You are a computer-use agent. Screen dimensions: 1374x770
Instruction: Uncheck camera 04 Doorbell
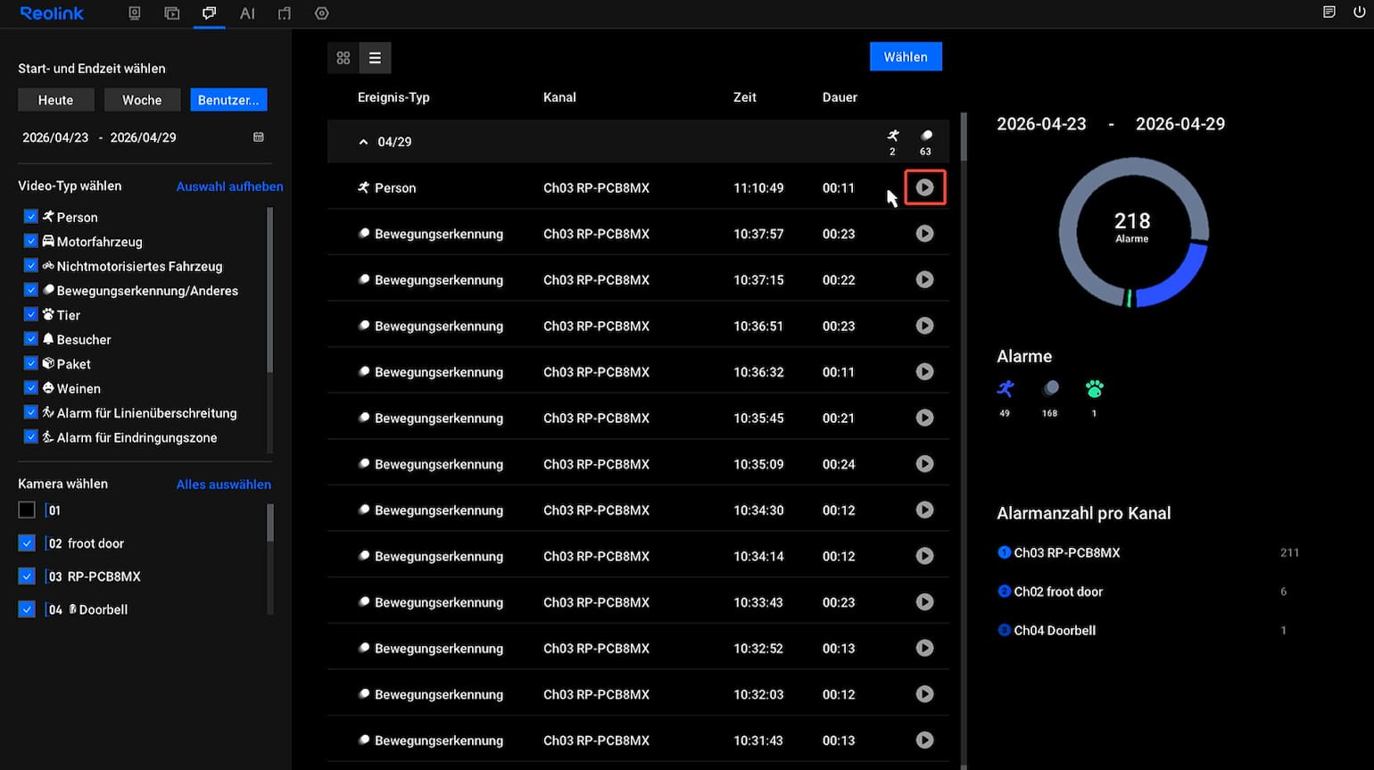[x=27, y=609]
